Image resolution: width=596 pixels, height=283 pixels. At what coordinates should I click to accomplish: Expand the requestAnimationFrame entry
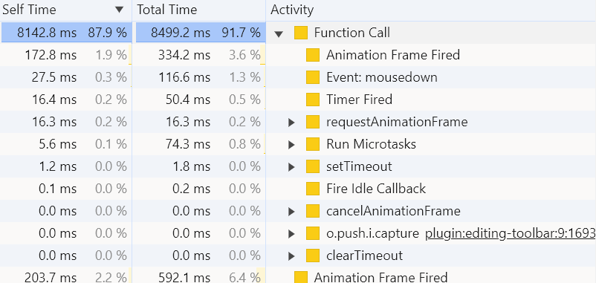point(291,123)
